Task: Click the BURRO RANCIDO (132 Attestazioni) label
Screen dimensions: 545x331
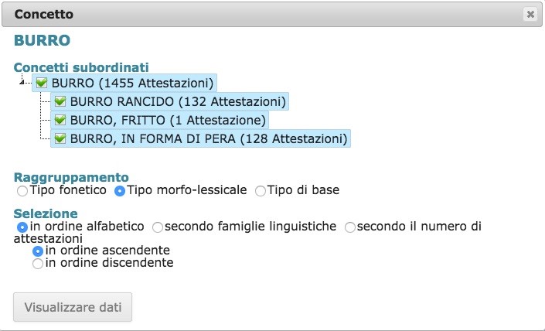Action: 177,102
